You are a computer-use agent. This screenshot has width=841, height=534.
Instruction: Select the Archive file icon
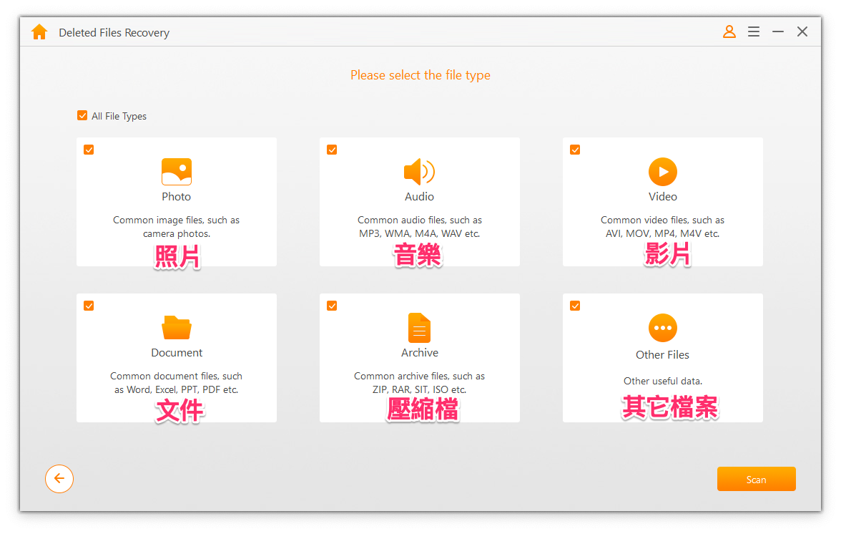pyautogui.click(x=419, y=327)
